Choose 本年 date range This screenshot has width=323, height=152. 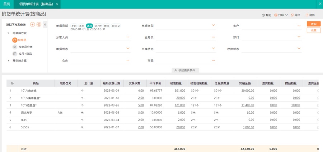coord(90,26)
